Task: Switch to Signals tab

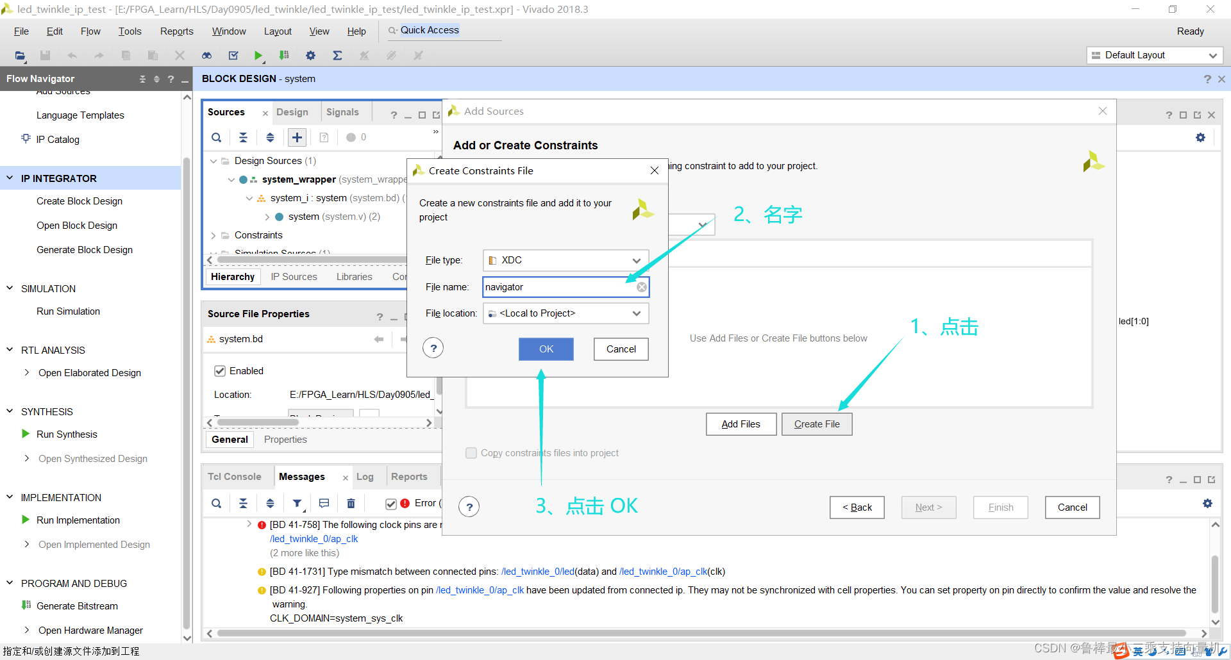Action: 342,112
